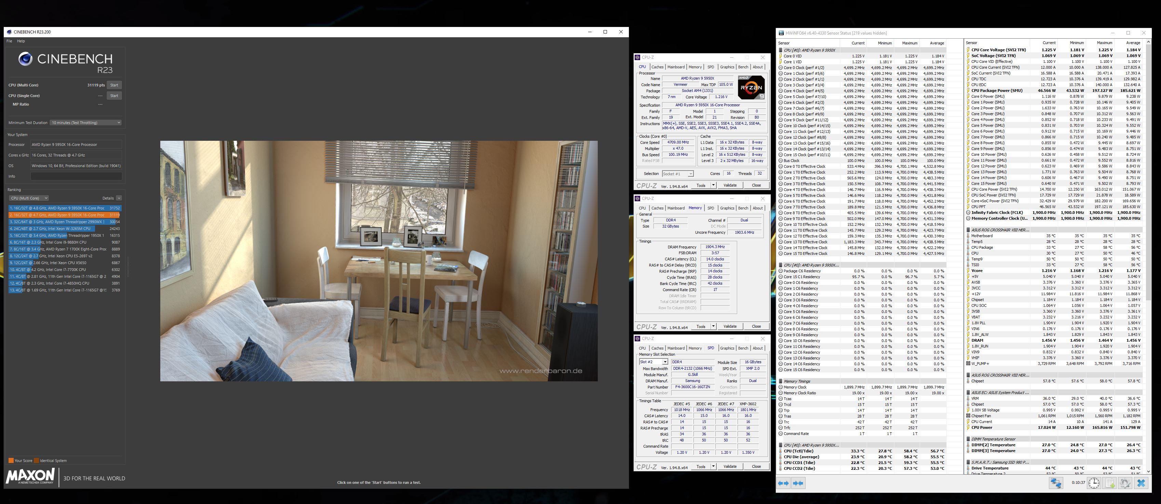
Task: Click icon beside Chipset Fan sensor row
Action: point(968,416)
